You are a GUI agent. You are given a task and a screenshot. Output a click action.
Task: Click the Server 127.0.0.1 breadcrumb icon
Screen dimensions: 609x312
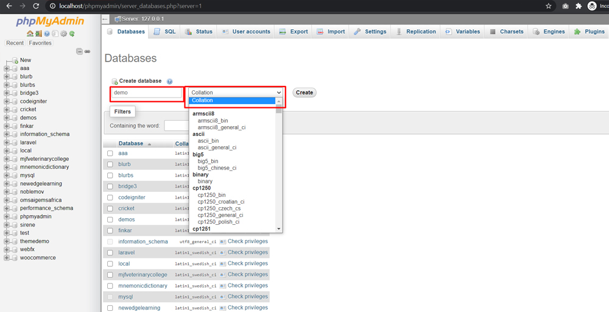118,19
